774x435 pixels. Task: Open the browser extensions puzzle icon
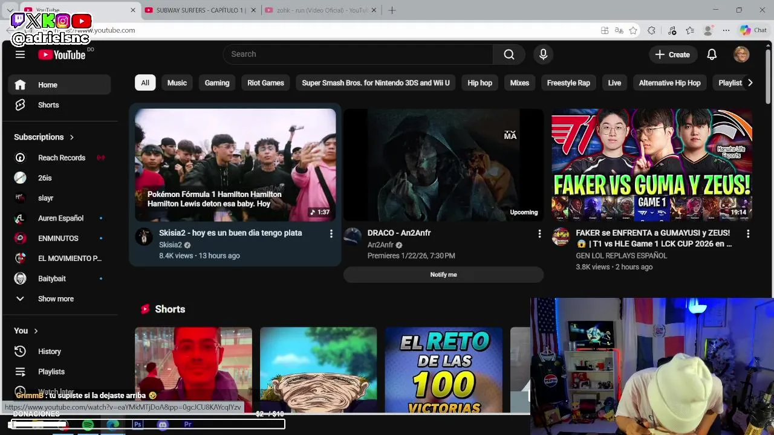[651, 30]
